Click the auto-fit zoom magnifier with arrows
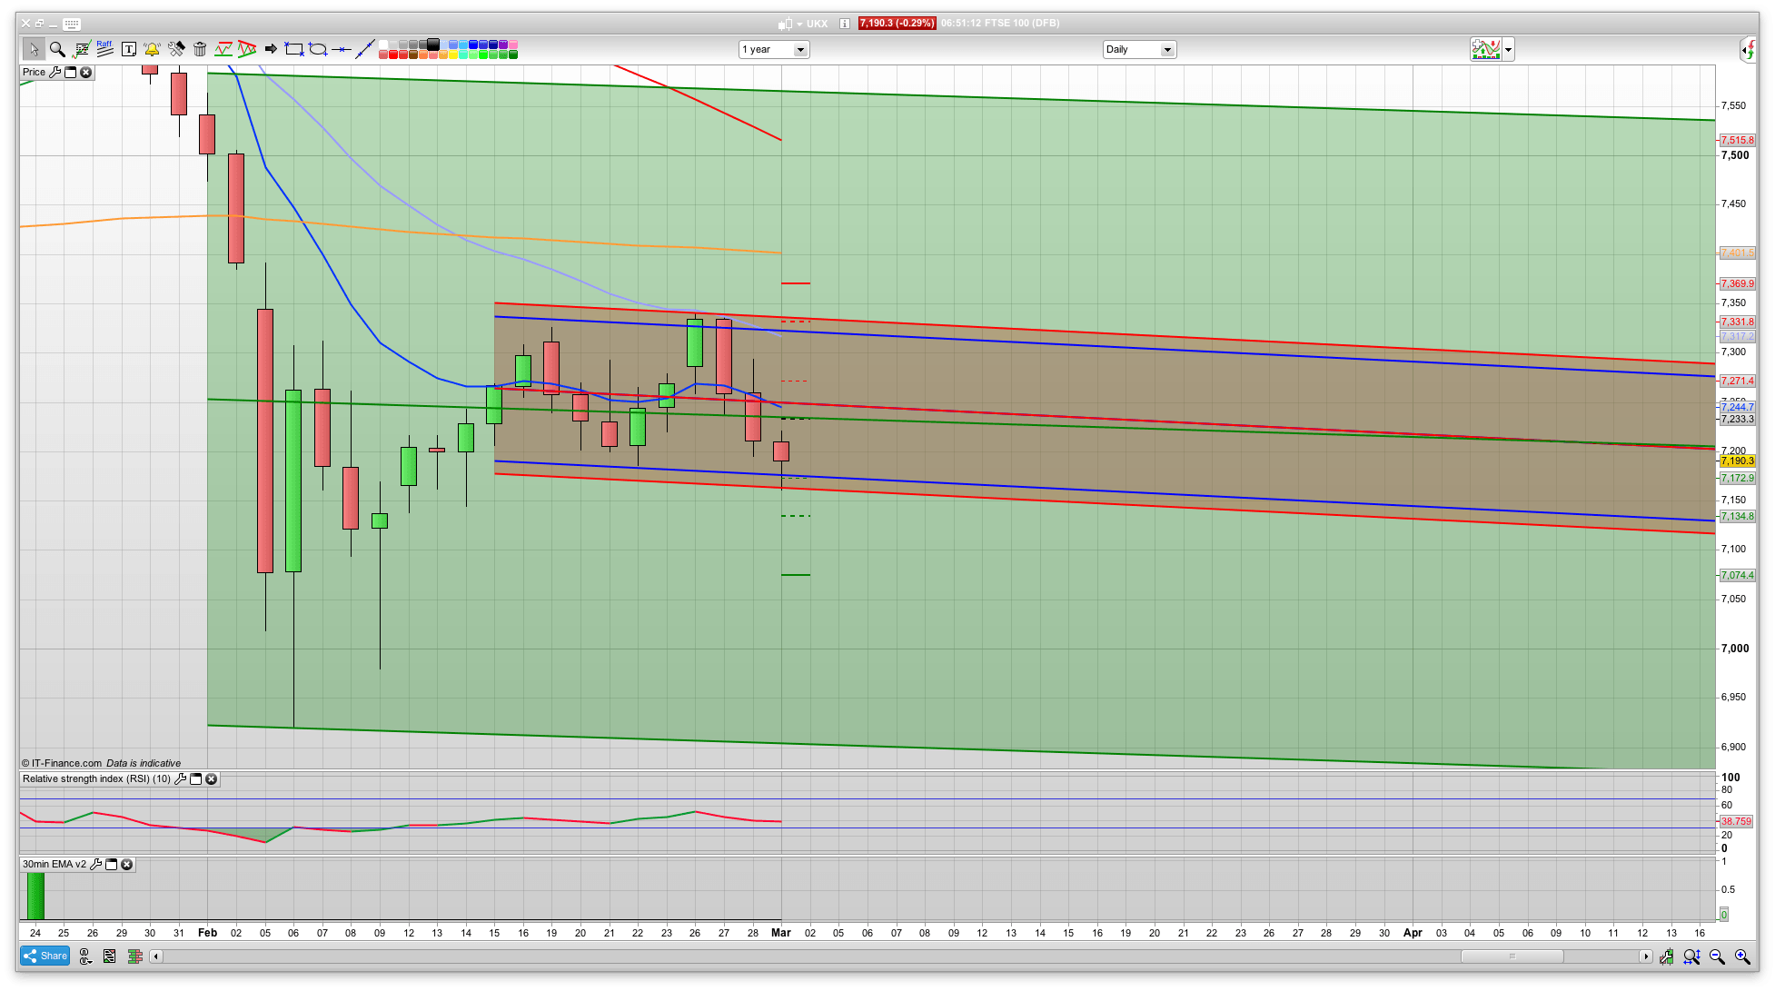 point(1691,956)
